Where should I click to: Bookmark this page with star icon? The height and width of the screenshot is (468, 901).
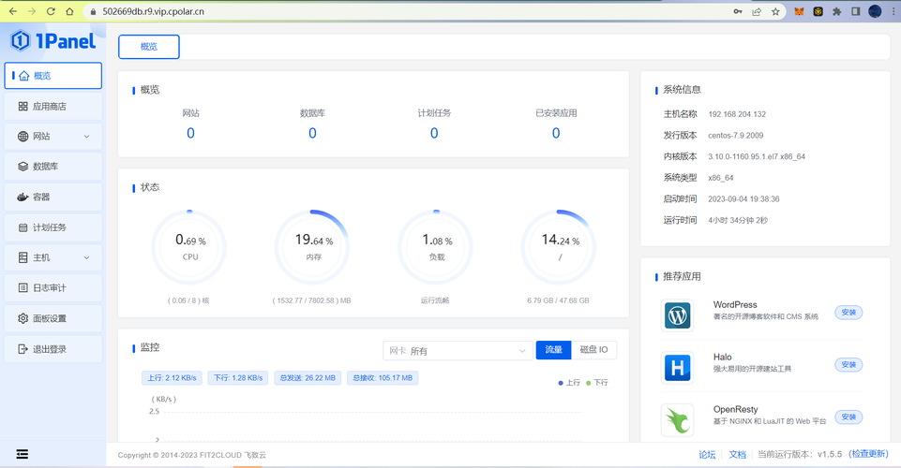pos(775,12)
